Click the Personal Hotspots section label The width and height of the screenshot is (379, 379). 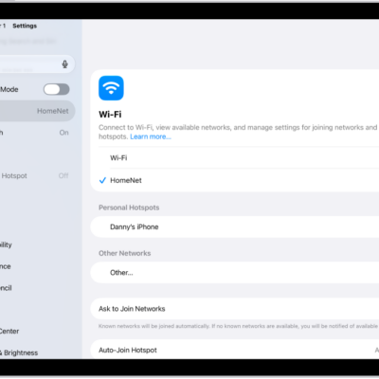pos(129,208)
